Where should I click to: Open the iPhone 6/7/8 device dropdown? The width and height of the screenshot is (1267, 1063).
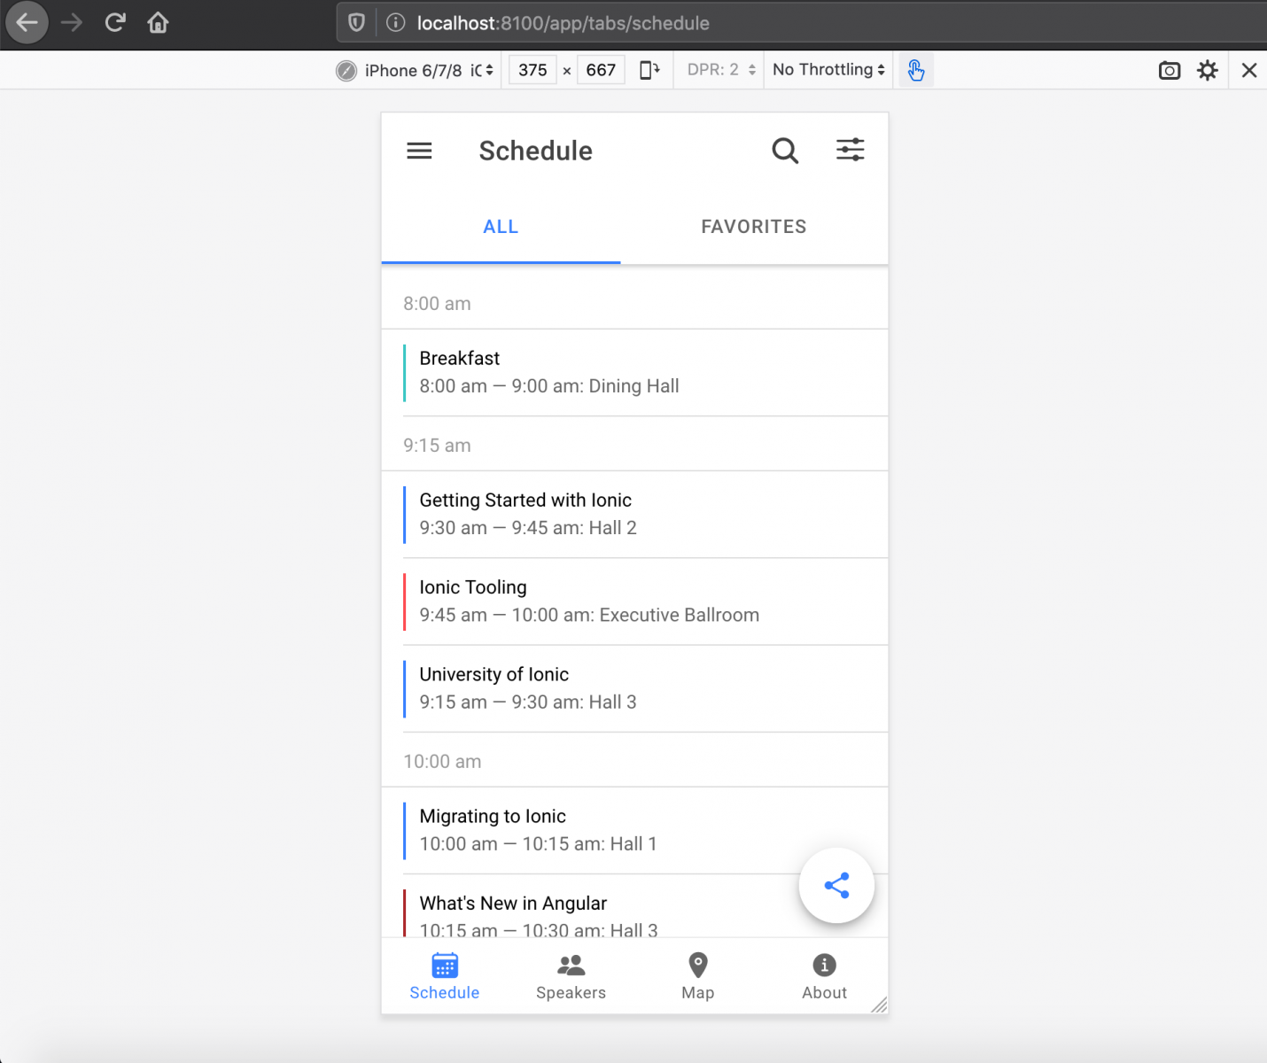click(415, 70)
